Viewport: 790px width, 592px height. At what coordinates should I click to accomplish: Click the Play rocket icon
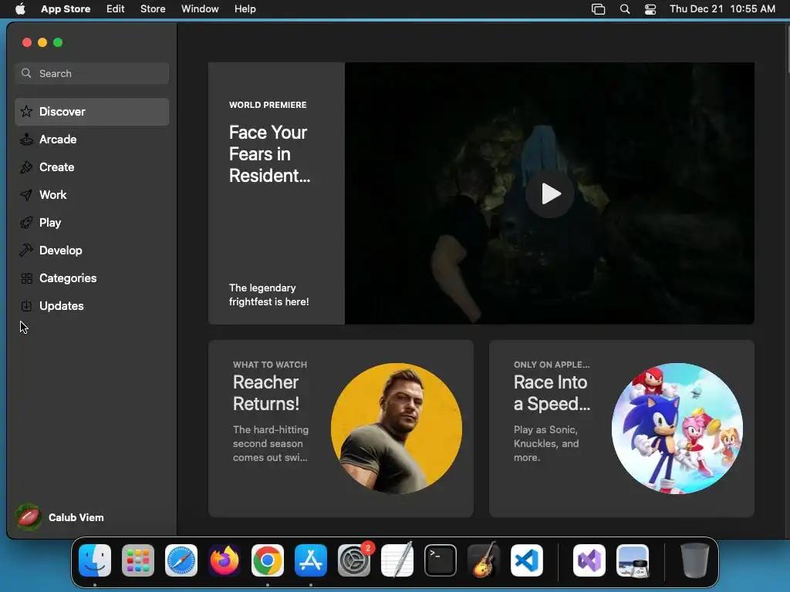(x=26, y=222)
